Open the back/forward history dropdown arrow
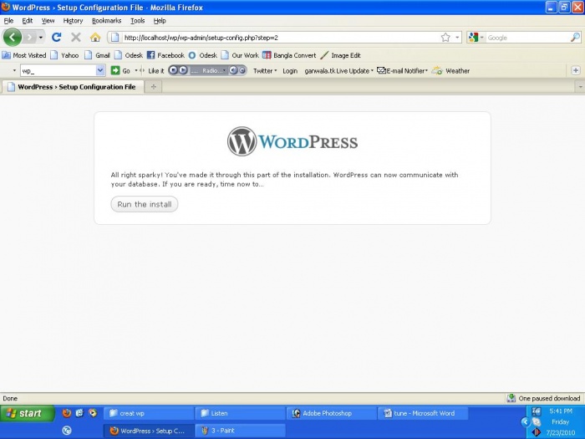The height and width of the screenshot is (439, 585). point(41,38)
